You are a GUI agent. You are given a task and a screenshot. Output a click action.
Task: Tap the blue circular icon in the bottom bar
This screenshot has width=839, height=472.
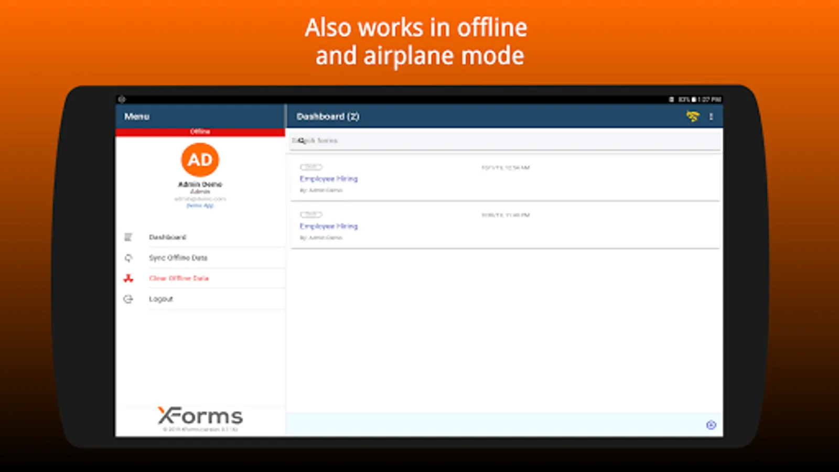coord(711,425)
